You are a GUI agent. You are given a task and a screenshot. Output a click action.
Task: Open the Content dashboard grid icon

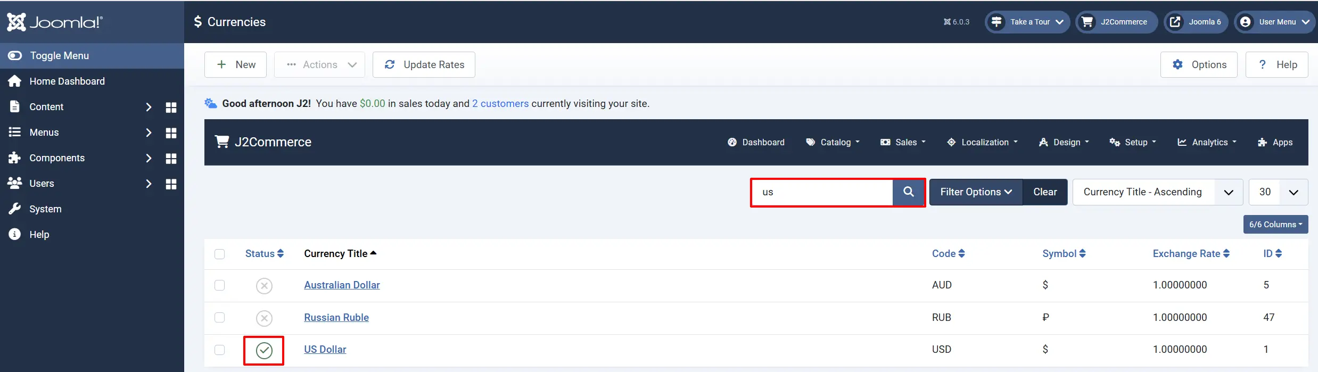pyautogui.click(x=171, y=108)
